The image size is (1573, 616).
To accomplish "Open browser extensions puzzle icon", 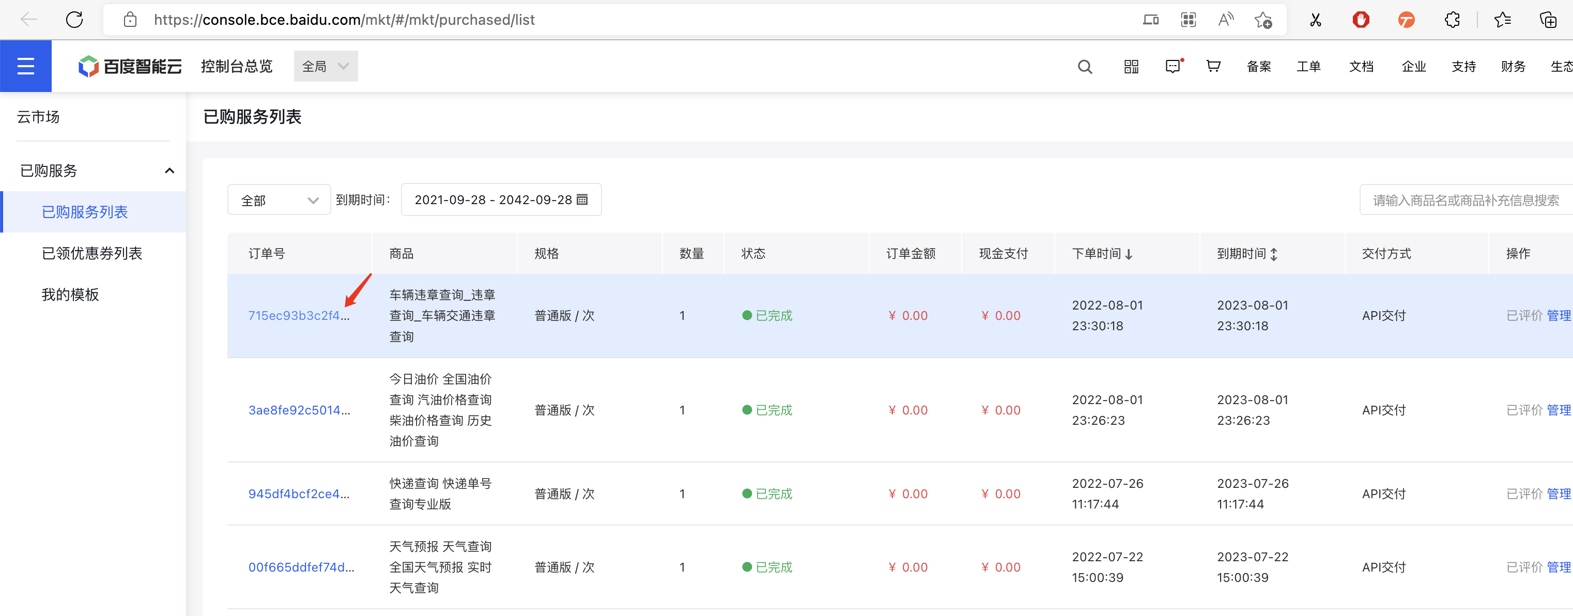I will (1452, 20).
